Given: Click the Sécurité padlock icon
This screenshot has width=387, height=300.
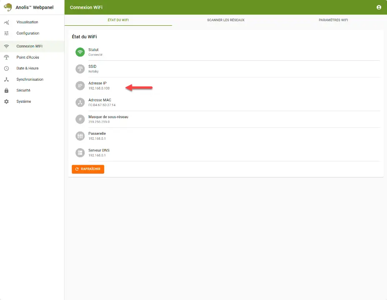Looking at the screenshot, I should point(7,90).
